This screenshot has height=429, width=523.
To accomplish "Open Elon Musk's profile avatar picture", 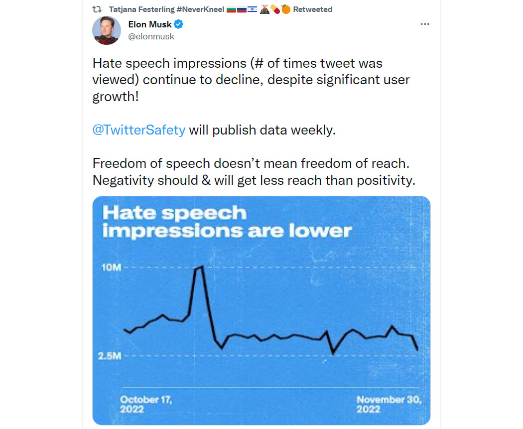I will (x=107, y=30).
